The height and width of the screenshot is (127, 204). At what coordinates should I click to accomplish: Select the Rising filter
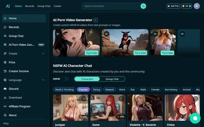point(96,90)
